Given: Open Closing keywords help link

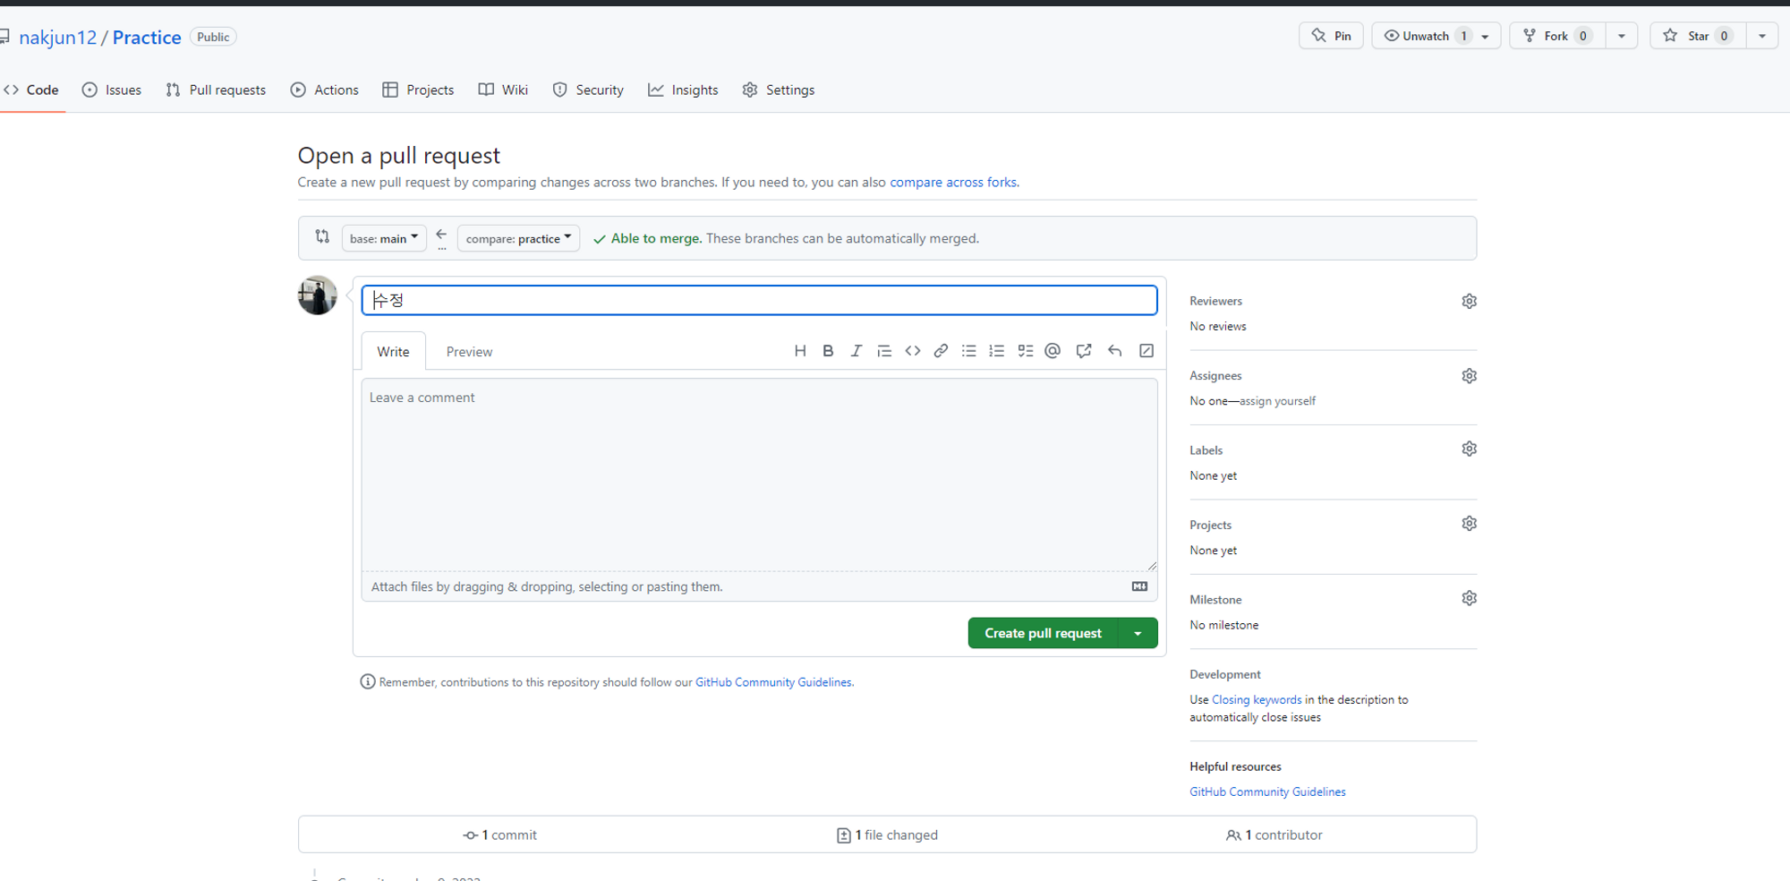Looking at the screenshot, I should 1257,699.
